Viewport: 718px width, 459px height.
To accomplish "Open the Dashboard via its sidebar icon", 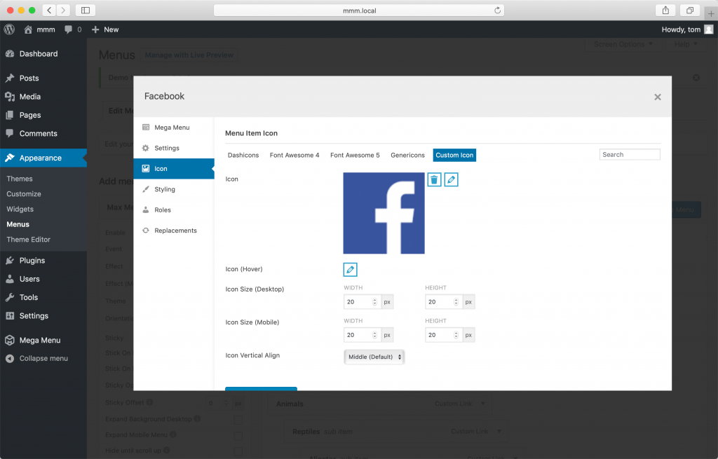I will coord(11,53).
